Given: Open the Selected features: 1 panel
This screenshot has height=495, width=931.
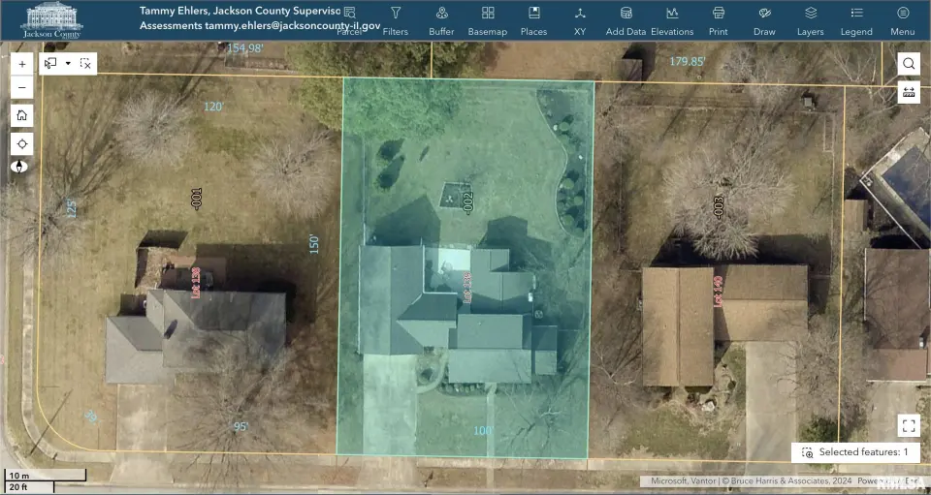Looking at the screenshot, I should tap(854, 452).
